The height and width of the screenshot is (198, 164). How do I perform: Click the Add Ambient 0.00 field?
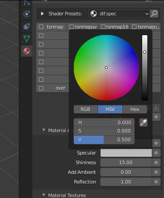coord(126,172)
